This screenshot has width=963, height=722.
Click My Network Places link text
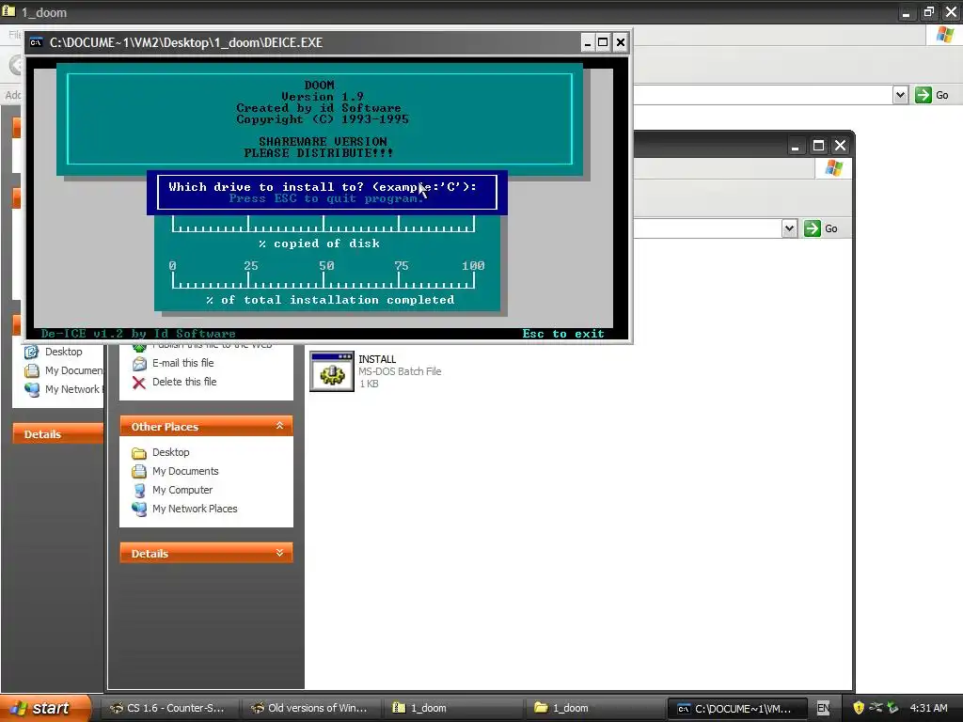(195, 509)
